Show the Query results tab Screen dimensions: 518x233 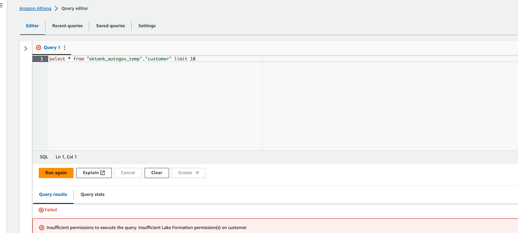53,194
